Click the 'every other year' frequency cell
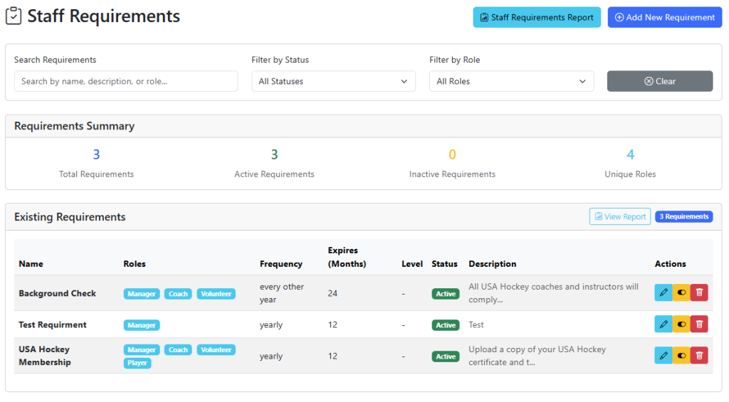 coord(282,293)
